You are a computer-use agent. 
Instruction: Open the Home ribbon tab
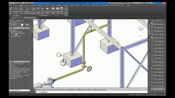point(16,5)
